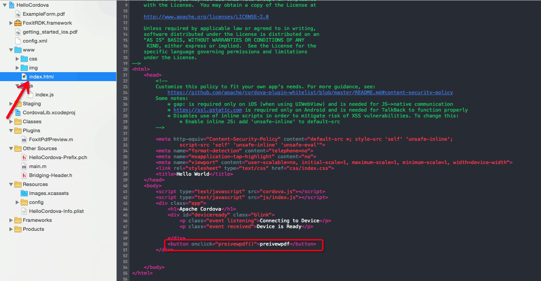This screenshot has height=281, width=541.
Task: Click 'Connecting to Device' text in code
Action: (x=290, y=220)
